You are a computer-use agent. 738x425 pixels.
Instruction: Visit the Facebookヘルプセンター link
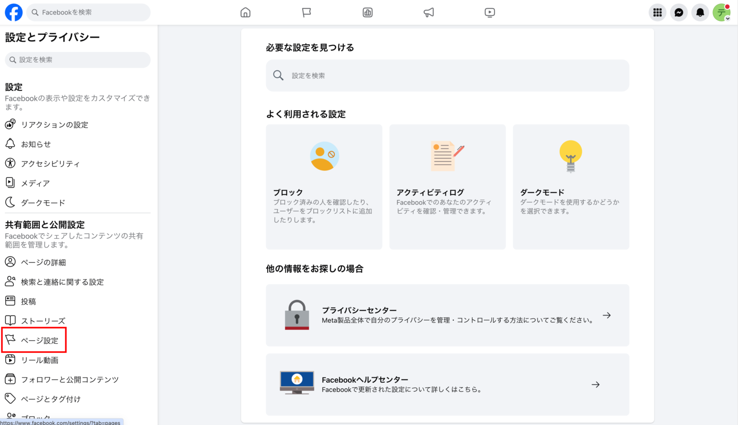coord(447,384)
